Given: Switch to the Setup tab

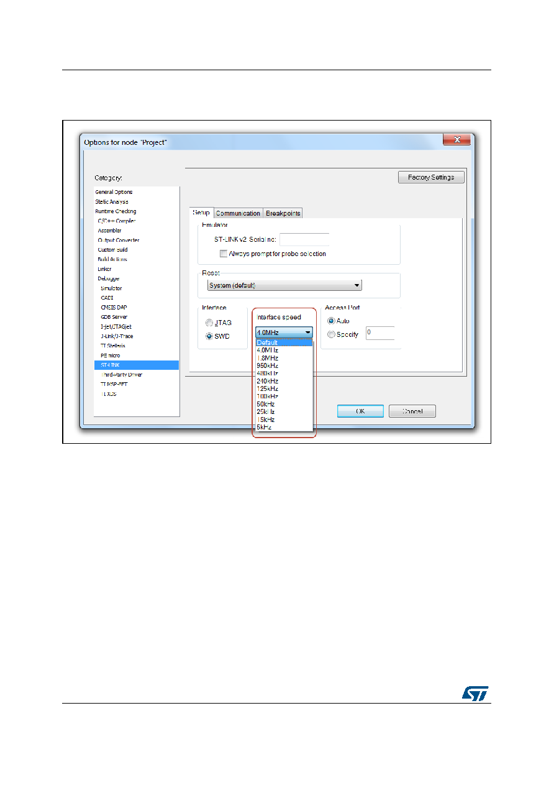Looking at the screenshot, I should pyautogui.click(x=201, y=213).
